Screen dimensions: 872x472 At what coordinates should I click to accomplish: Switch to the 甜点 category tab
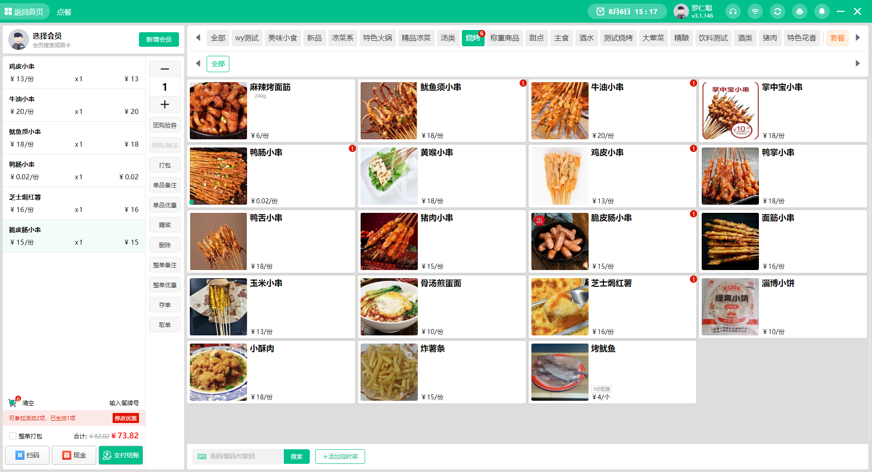tap(536, 38)
